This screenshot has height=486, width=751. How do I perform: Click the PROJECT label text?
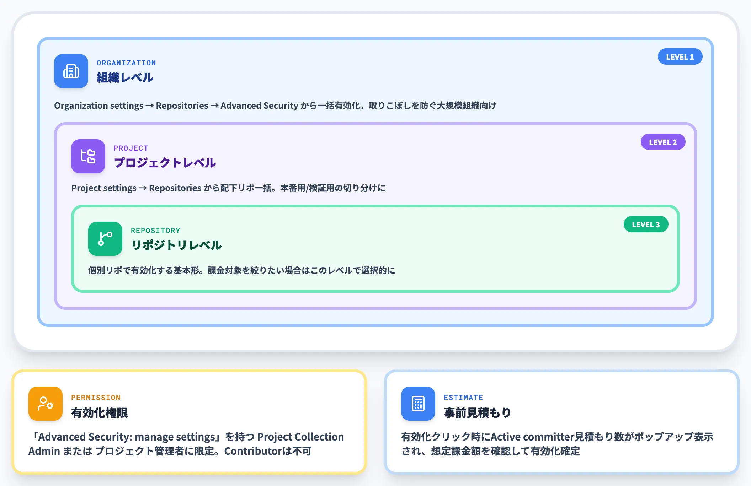point(131,148)
